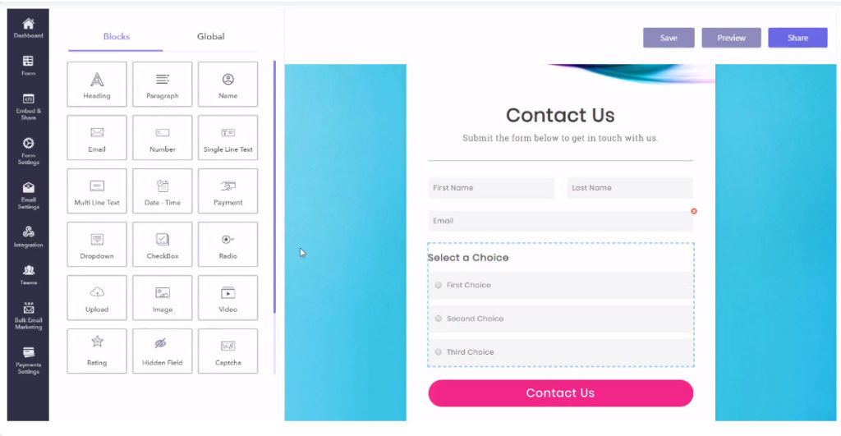Image resolution: width=841 pixels, height=436 pixels.
Task: Select the Second Choice radio option
Action: (439, 319)
